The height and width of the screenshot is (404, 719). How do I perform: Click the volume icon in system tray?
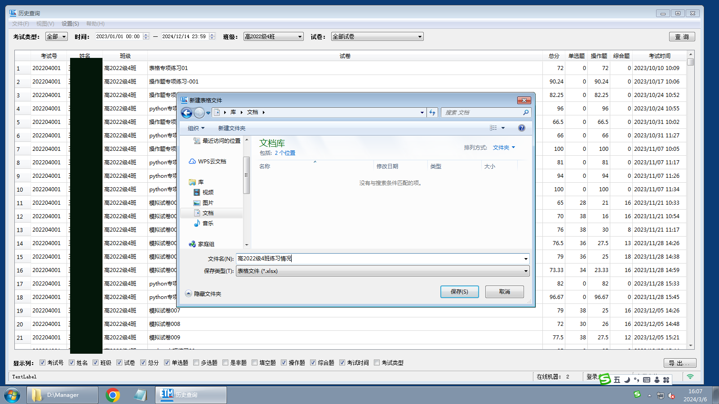pyautogui.click(x=671, y=395)
